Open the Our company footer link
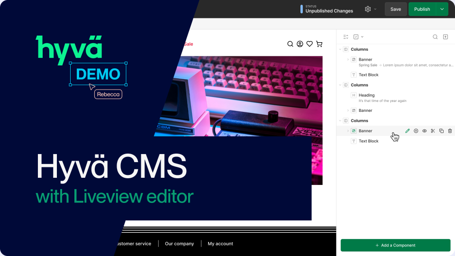The height and width of the screenshot is (256, 455). pos(179,244)
